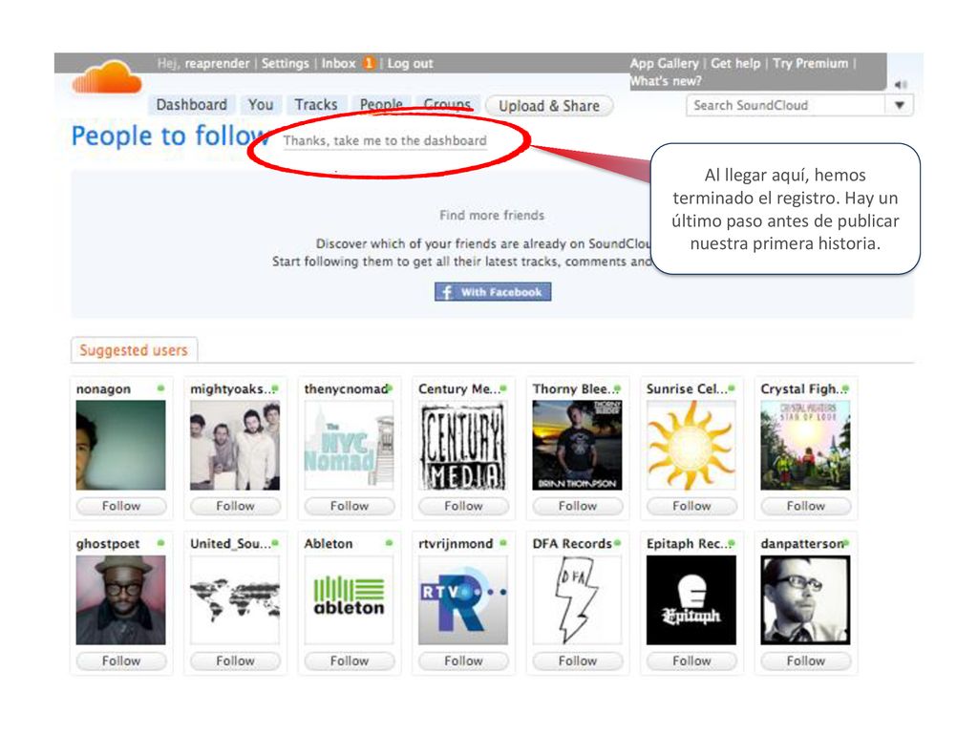
Task: Click the nonagon username
Action: pos(103,389)
